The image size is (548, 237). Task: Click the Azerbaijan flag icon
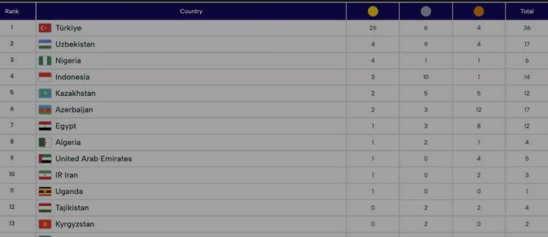pyautogui.click(x=45, y=110)
